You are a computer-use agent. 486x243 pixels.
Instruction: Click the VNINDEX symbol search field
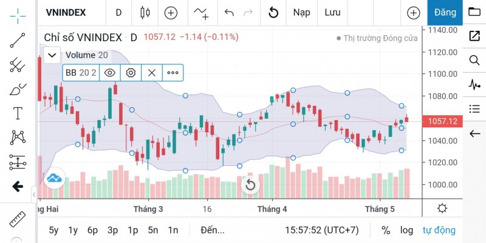point(66,12)
